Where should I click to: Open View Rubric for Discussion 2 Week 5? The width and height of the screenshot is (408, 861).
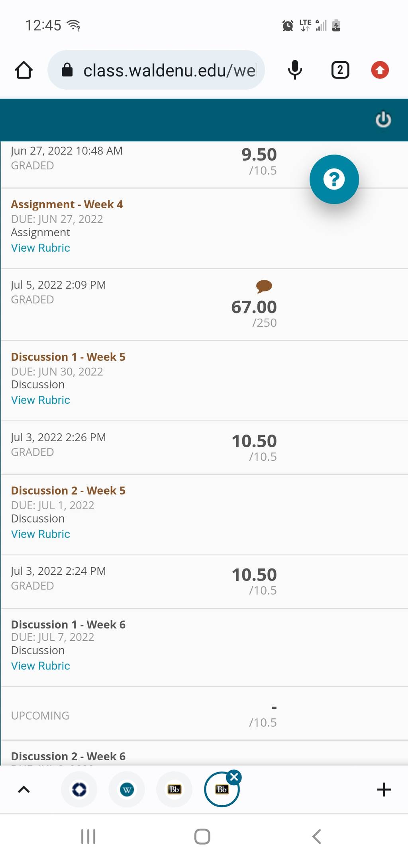coord(41,534)
